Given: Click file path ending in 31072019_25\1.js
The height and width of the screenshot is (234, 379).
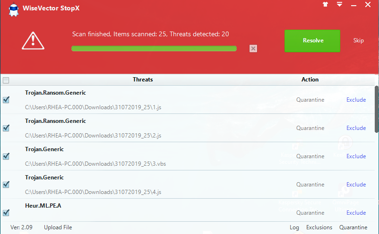Looking at the screenshot, I should click(x=93, y=107).
